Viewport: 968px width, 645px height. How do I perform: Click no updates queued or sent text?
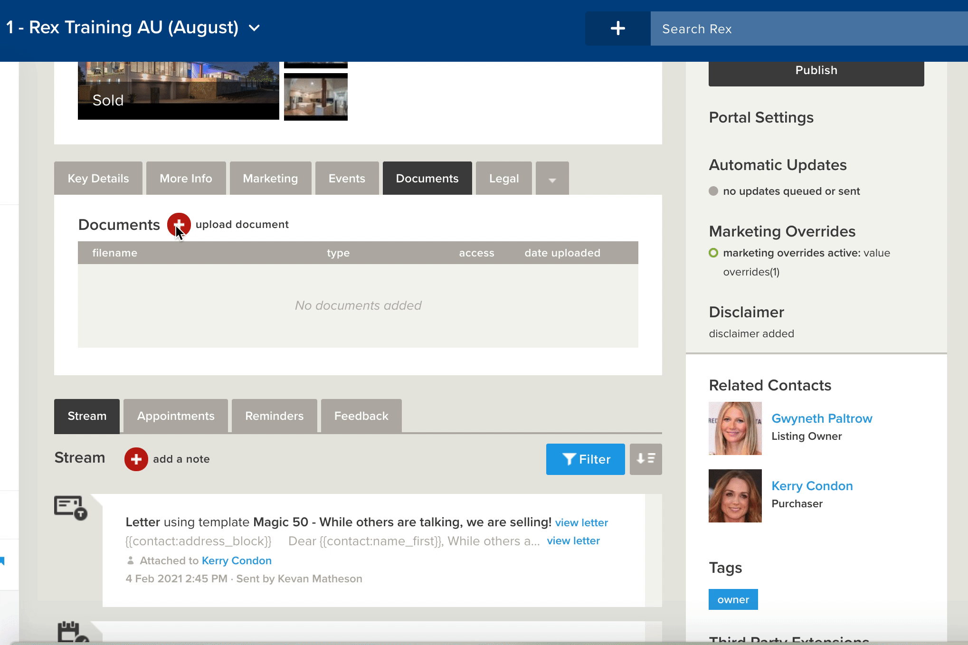pos(791,191)
